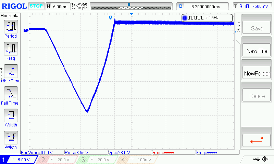This screenshot has height=164, width=274.
Task: Choose the Rise Time measurement icon
Action: point(11,71)
